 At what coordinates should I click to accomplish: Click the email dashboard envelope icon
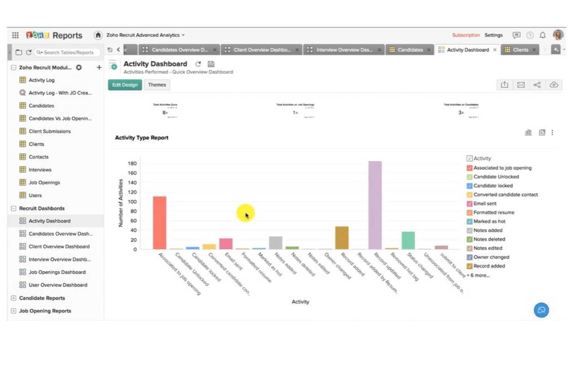(521, 85)
